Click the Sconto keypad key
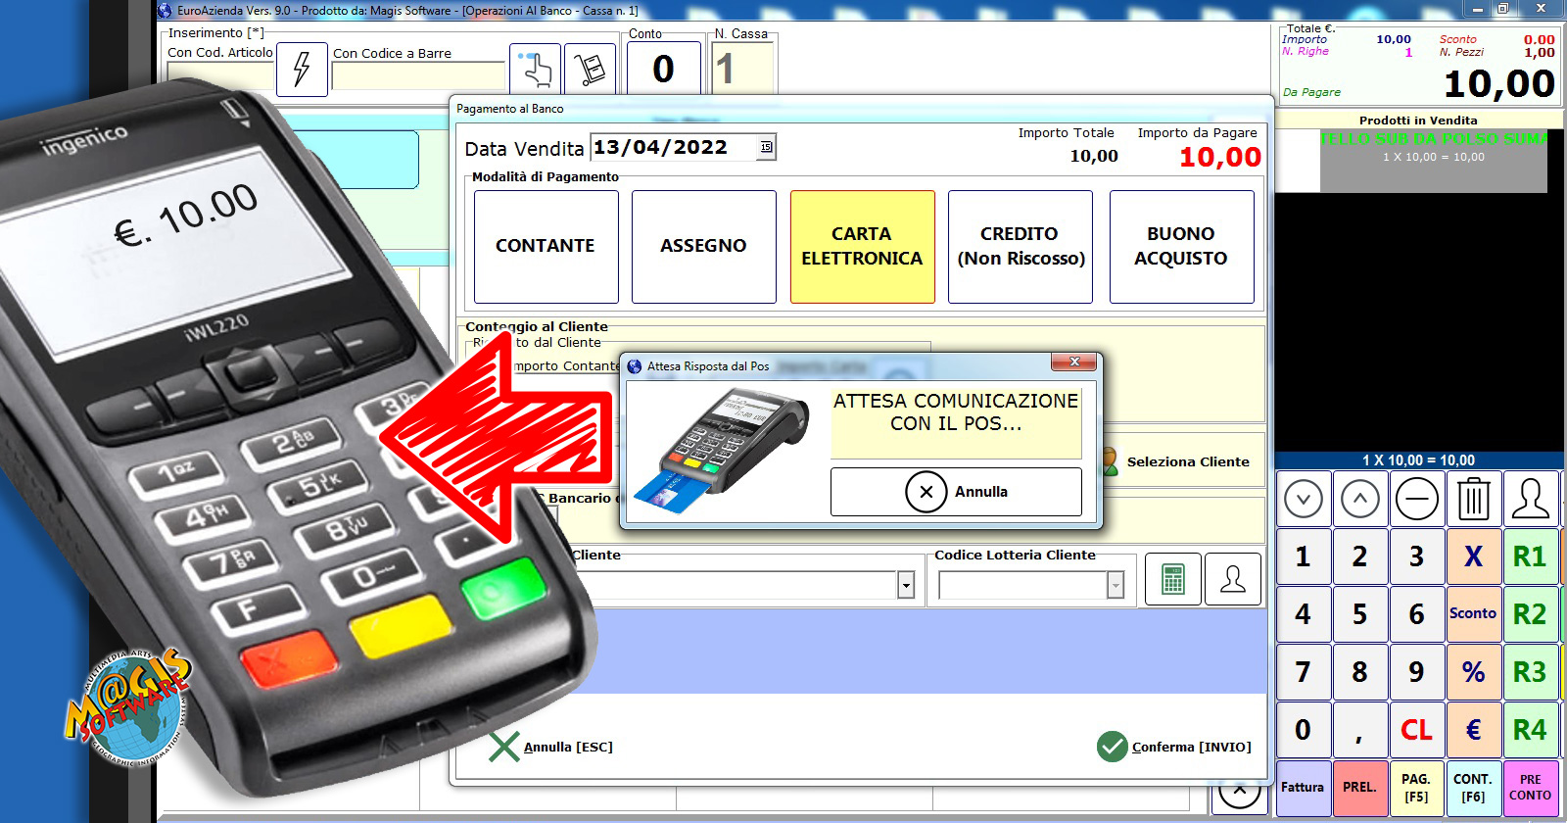This screenshot has width=1567, height=823. pyautogui.click(x=1473, y=614)
